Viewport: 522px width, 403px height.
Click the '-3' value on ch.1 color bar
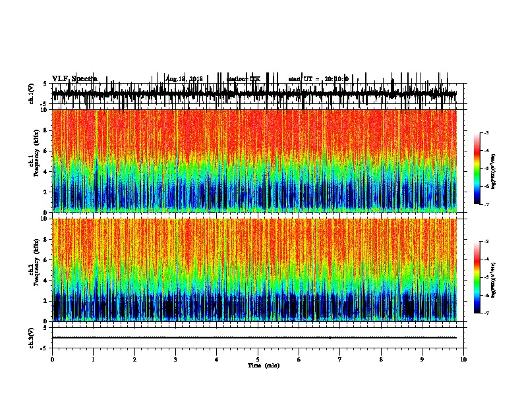pyautogui.click(x=486, y=133)
